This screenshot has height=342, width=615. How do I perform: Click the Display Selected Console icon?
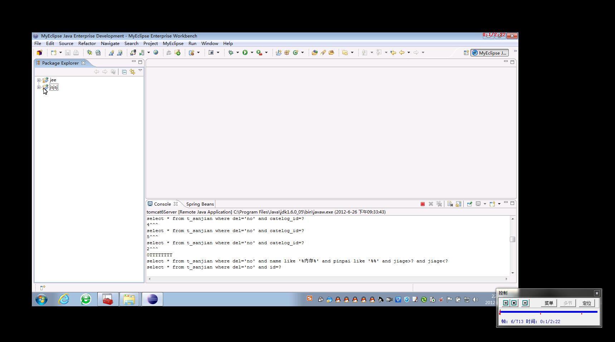(478, 204)
